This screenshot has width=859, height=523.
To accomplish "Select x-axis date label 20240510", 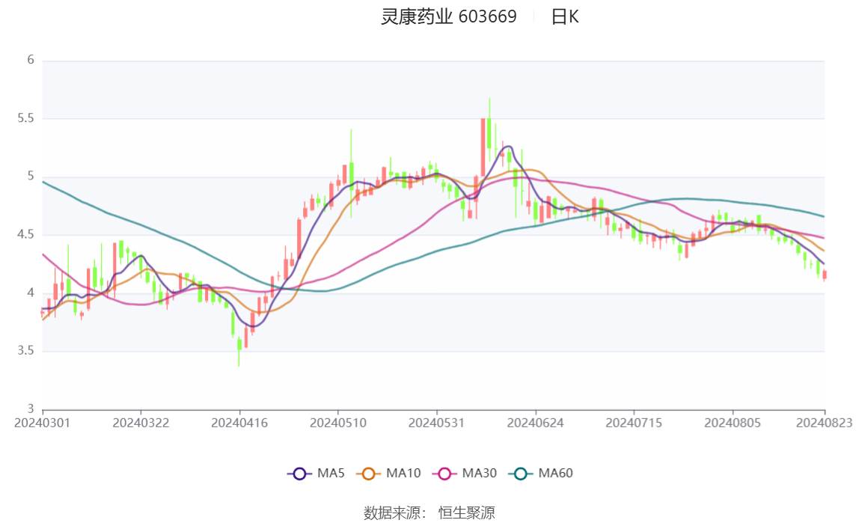I will [x=338, y=423].
